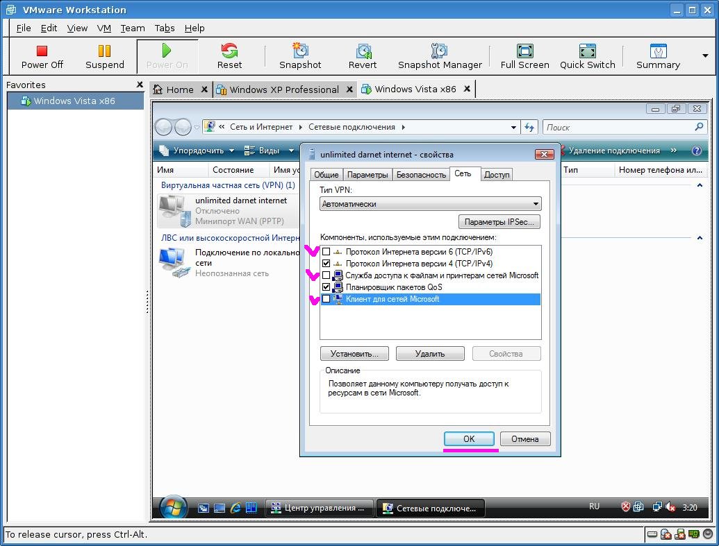
Task: Click the Show Desktop quick launch icon
Action: (220, 508)
